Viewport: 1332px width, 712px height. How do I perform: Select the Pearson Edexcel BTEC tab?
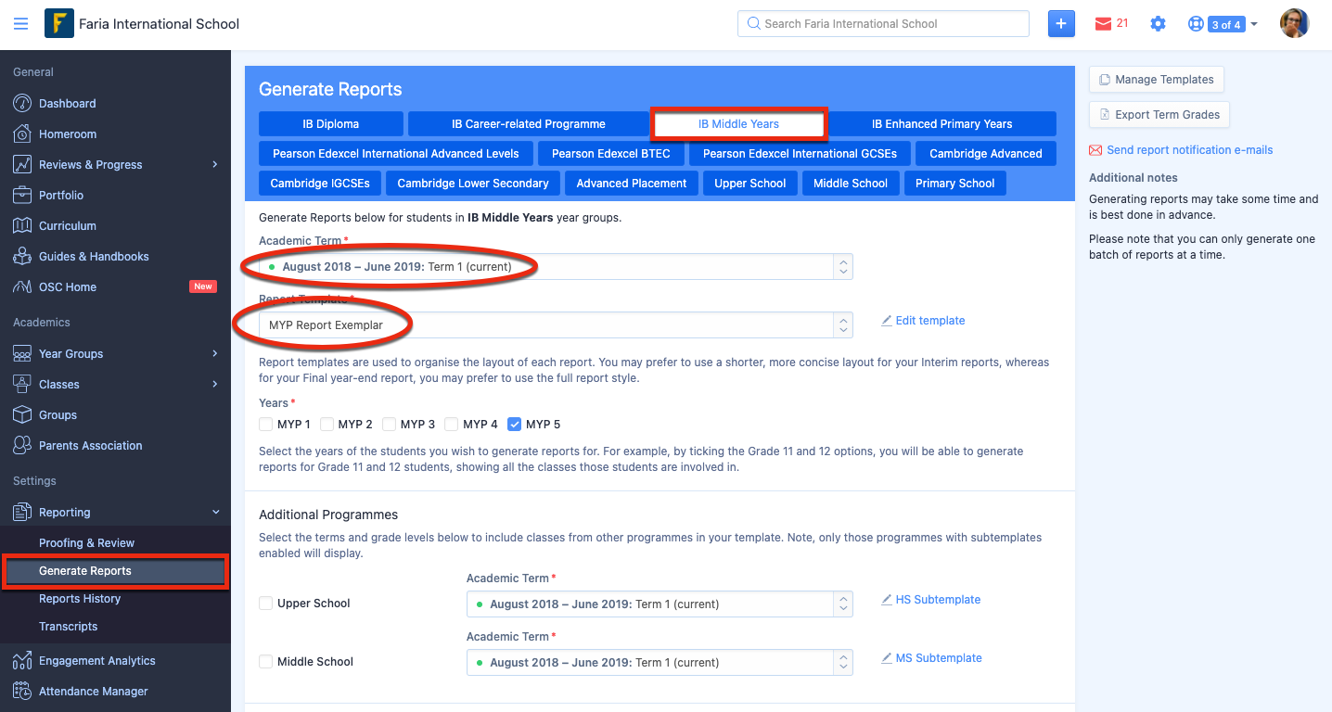(x=611, y=154)
